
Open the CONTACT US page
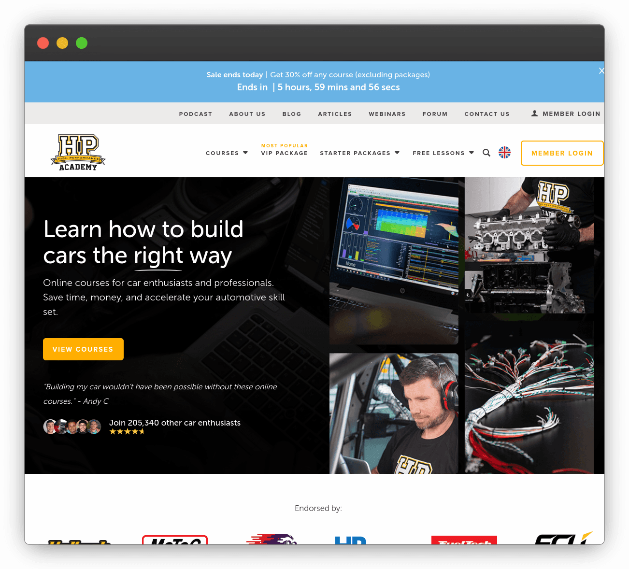point(487,114)
